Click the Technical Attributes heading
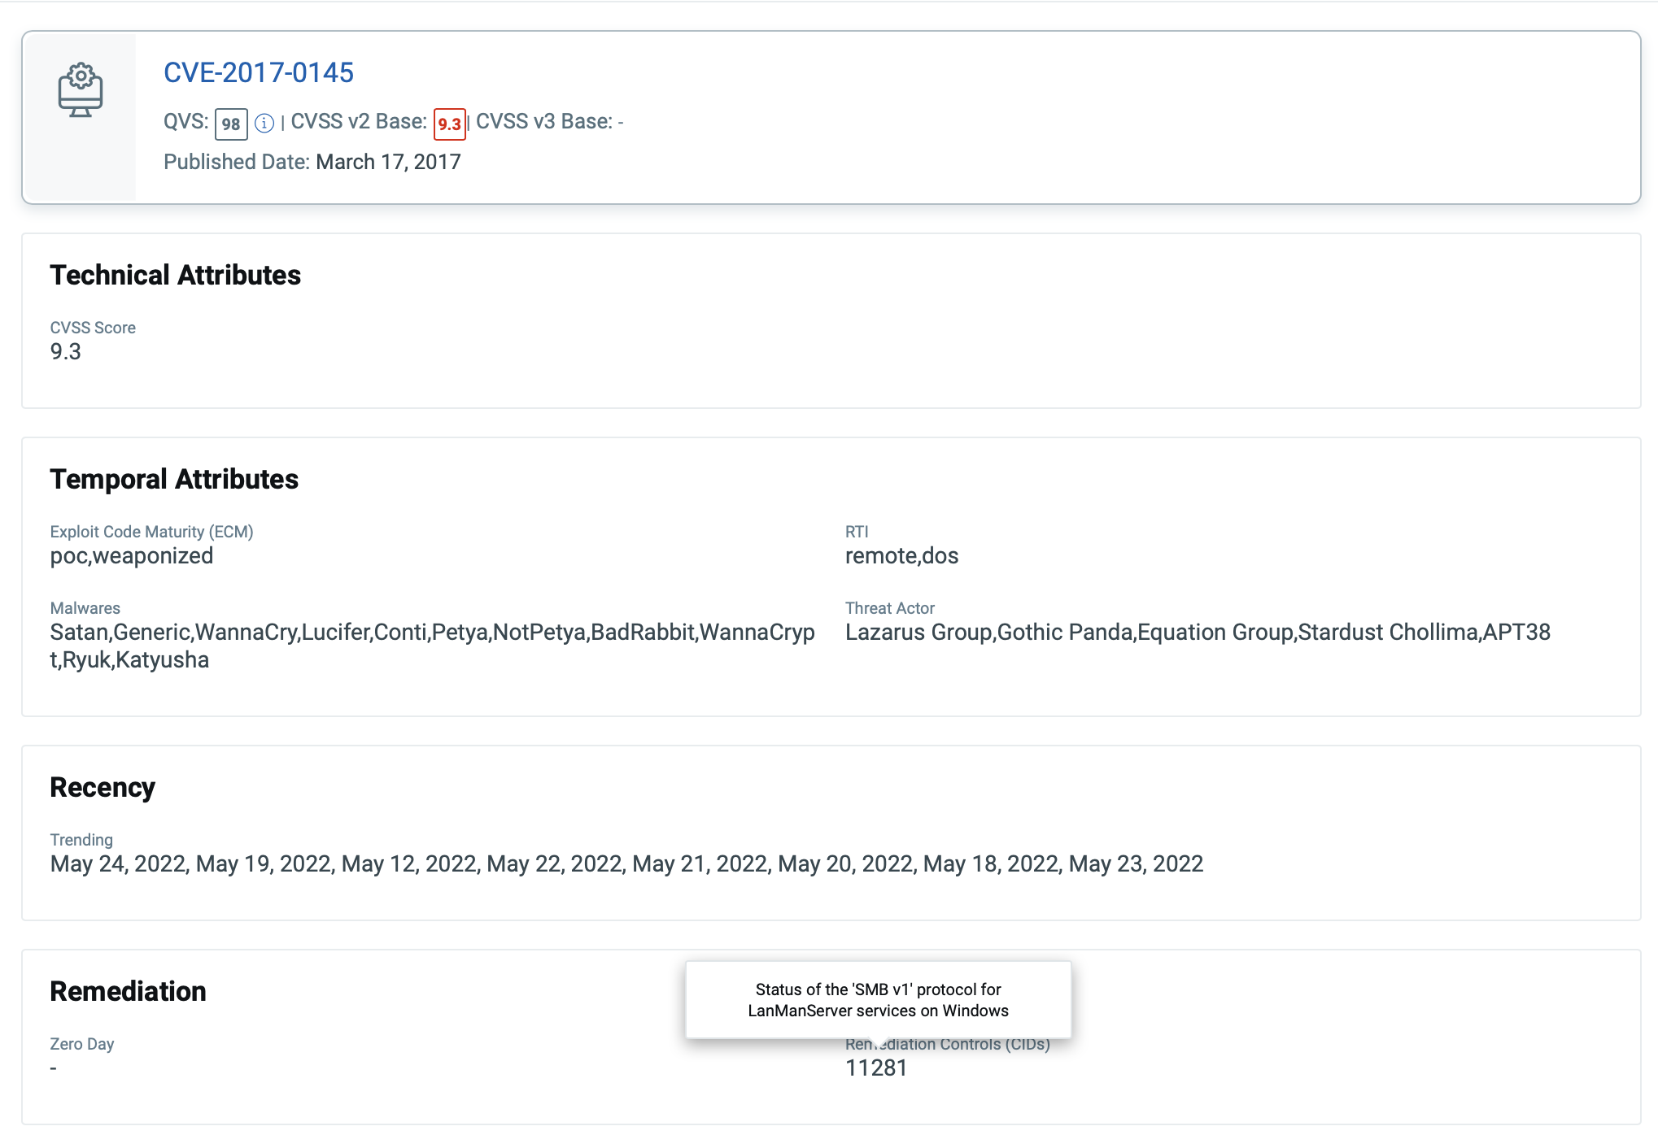Image resolution: width=1658 pixels, height=1148 pixels. [175, 275]
